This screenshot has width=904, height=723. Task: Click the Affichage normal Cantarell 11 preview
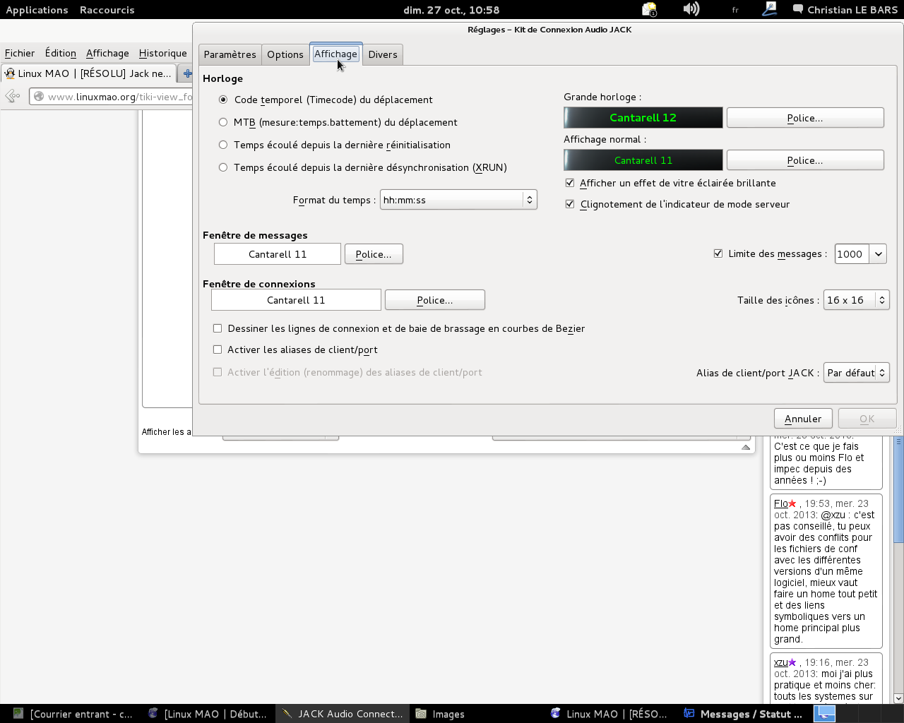pyautogui.click(x=643, y=160)
